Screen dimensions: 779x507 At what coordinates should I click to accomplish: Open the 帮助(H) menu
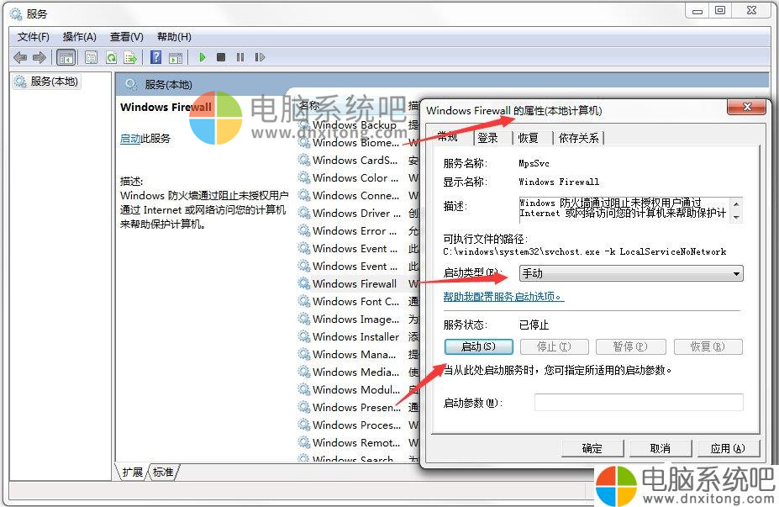[x=174, y=37]
